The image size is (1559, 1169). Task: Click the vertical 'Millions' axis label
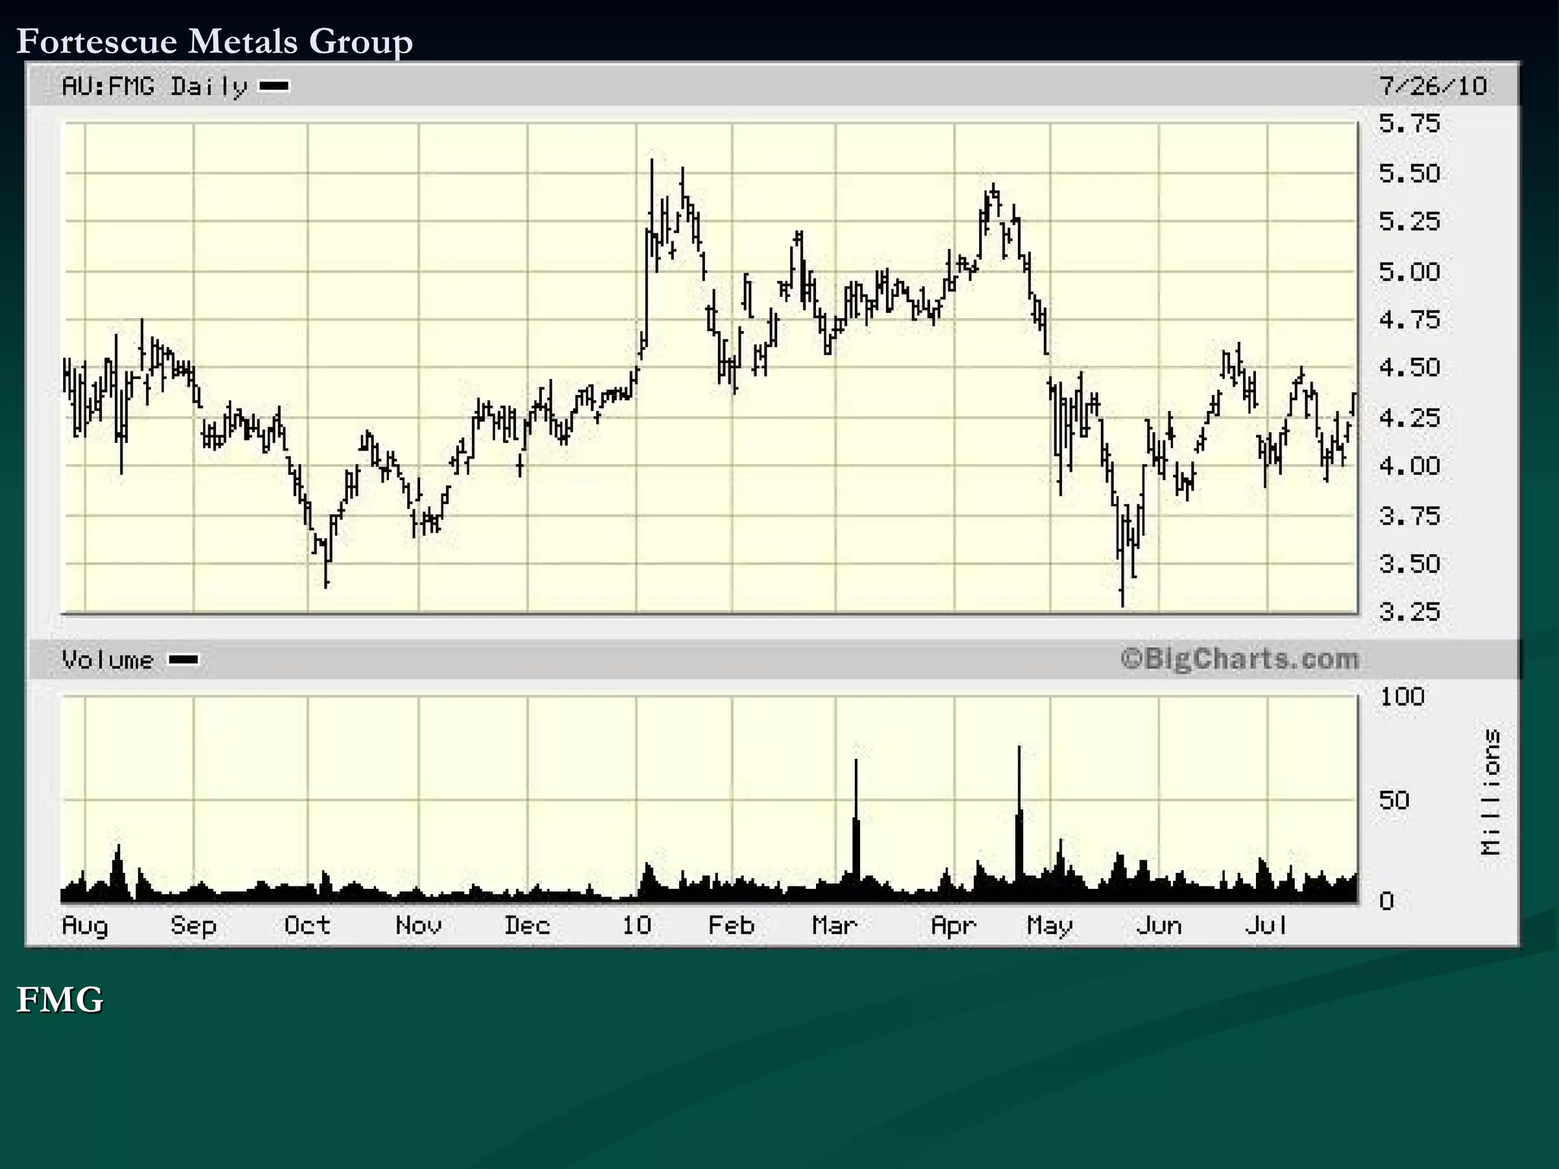tap(1492, 792)
